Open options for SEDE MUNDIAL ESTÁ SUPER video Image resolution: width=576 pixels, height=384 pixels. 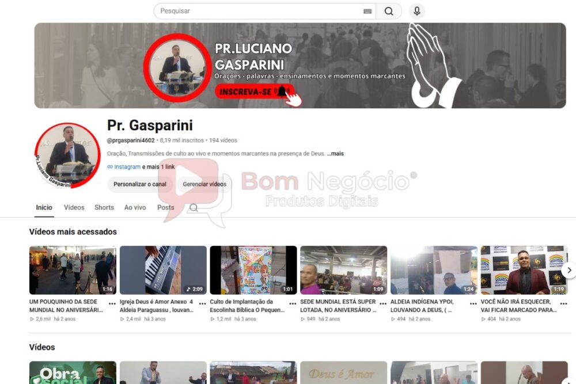(x=383, y=303)
